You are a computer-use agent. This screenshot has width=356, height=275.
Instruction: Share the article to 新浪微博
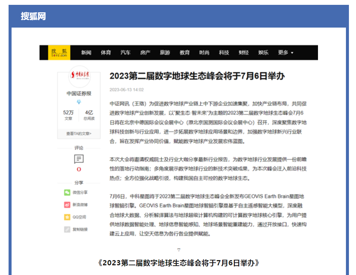(x=67, y=205)
